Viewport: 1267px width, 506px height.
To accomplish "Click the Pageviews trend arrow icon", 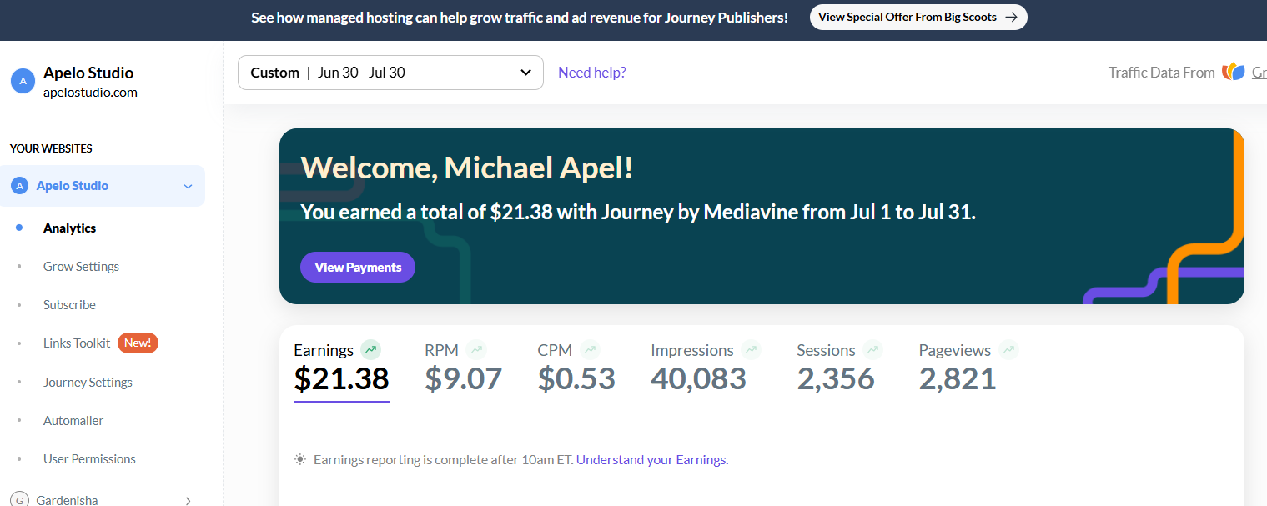I will pyautogui.click(x=1008, y=350).
